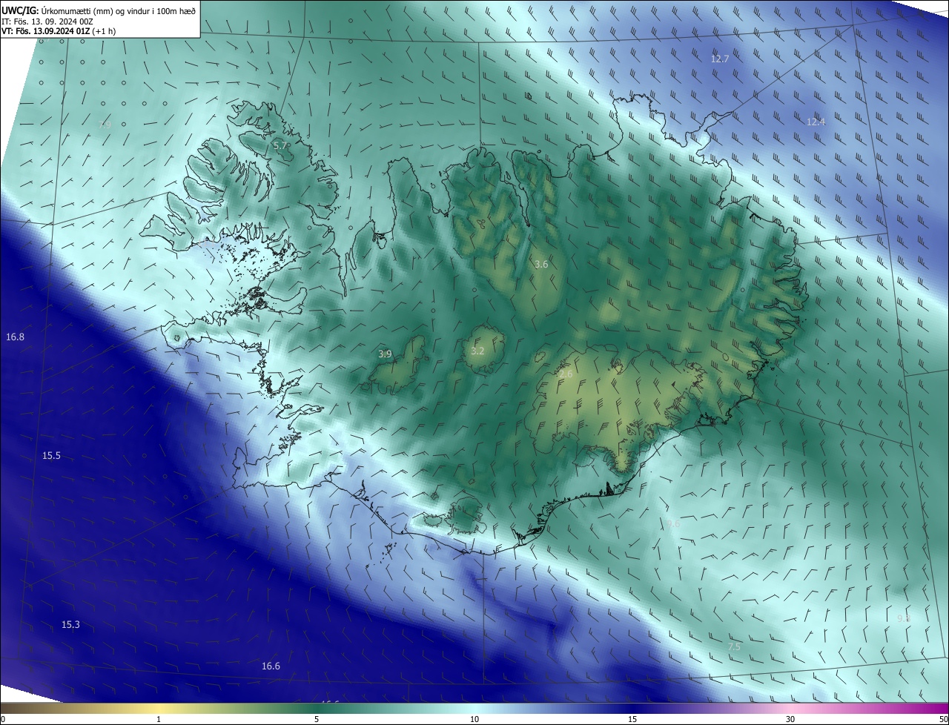Click the map title "Úrkomumætti (mm) og vindur í 100m hæð"
949x725 pixels.
[119, 10]
